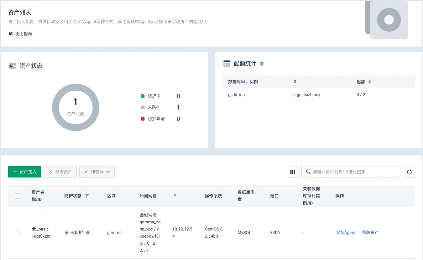Toggle the select-all header checkbox
The image size is (423, 260).
click(17, 196)
